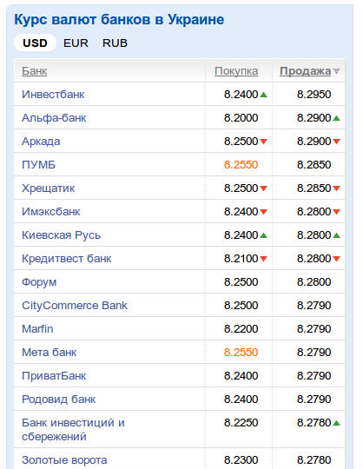This screenshot has height=469, width=363.
Task: Sort table by Покупка column header
Action: coord(236,71)
